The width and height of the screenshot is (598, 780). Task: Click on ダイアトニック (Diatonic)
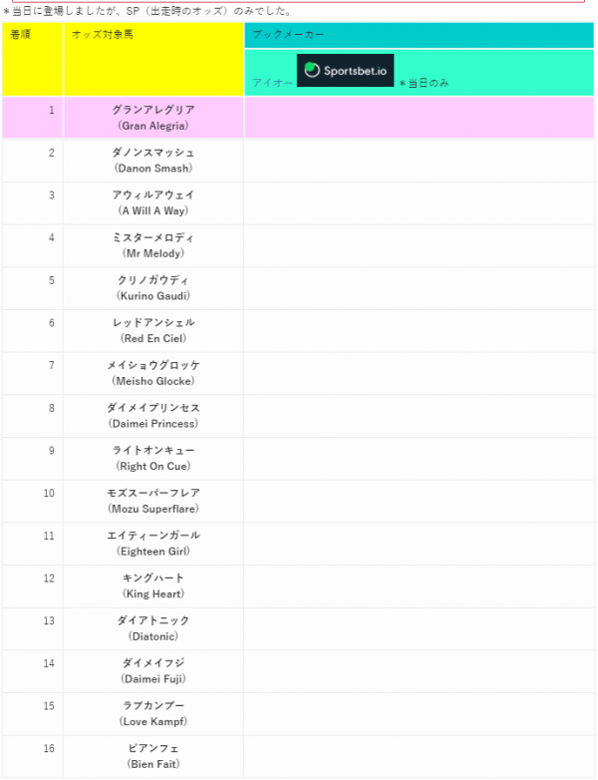tap(153, 628)
